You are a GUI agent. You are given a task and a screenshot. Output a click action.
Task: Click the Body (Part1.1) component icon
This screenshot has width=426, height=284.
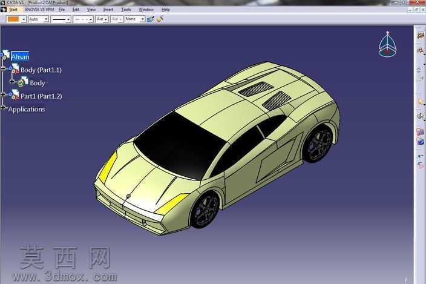pos(15,68)
